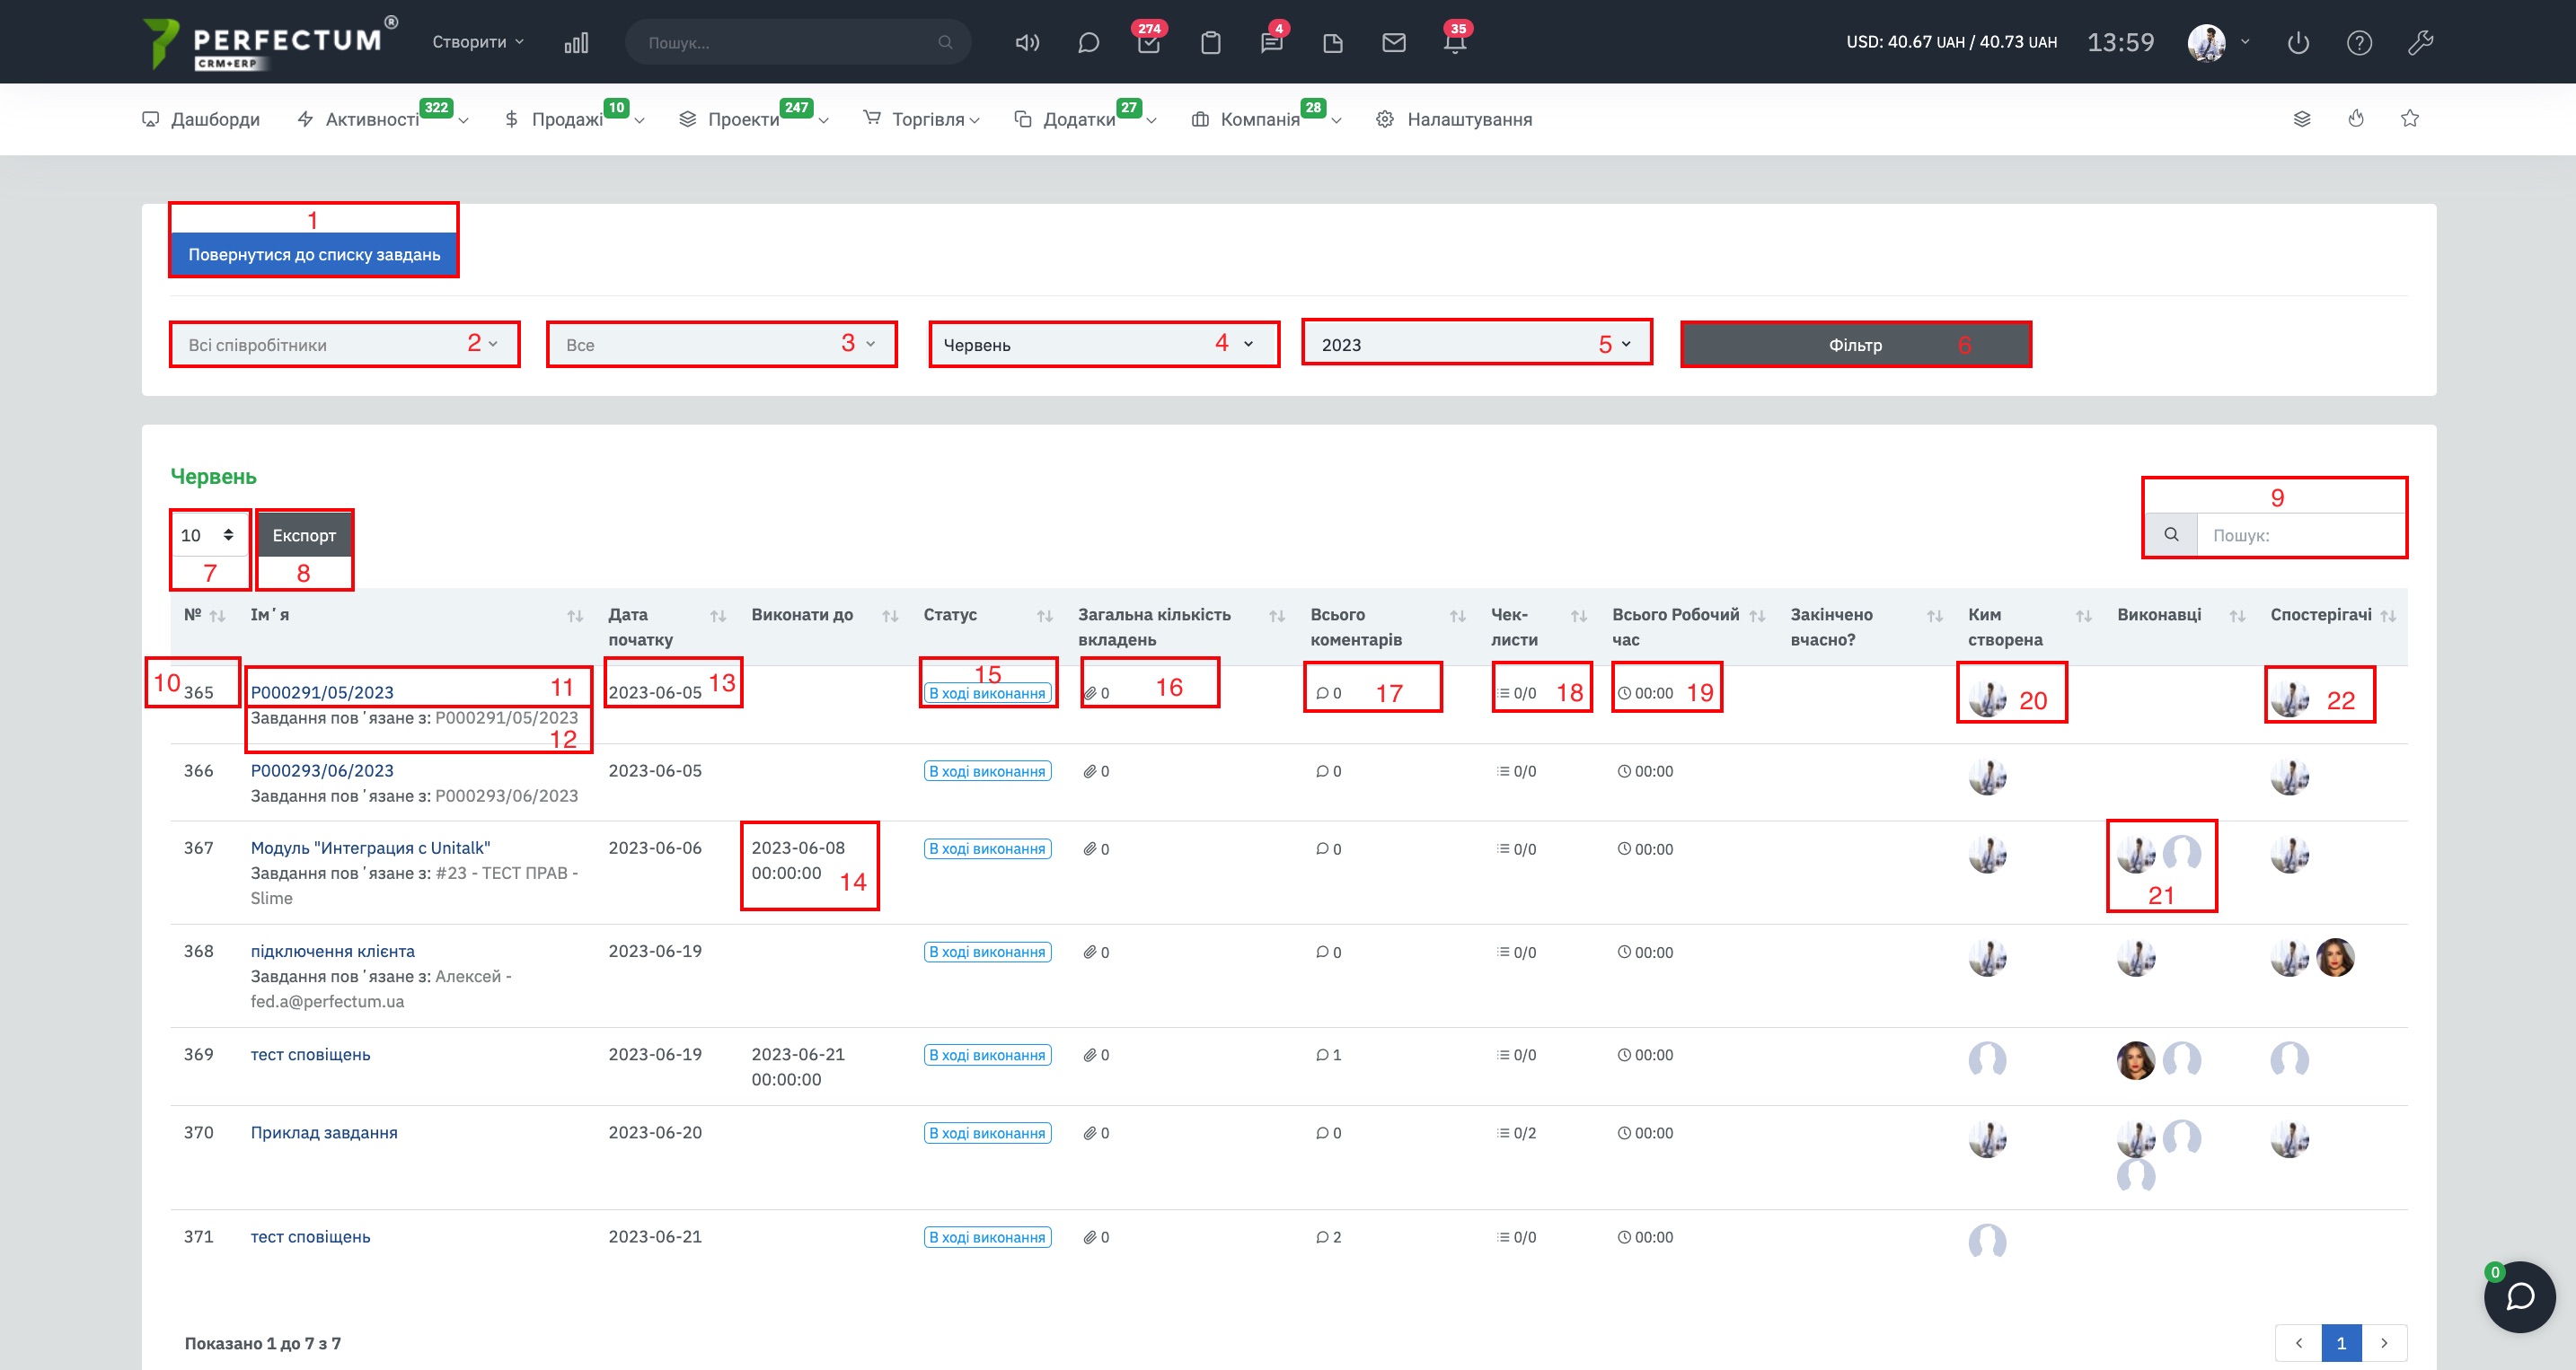Open the chat bubble icon in top bar

click(1088, 43)
